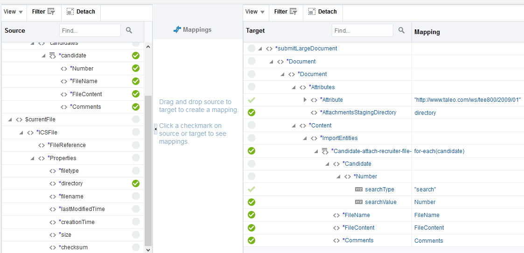This screenshot has height=253, width=524.
Task: Click the green checkmark beside AttachmentsStagingDirectory
Action: tap(252, 112)
